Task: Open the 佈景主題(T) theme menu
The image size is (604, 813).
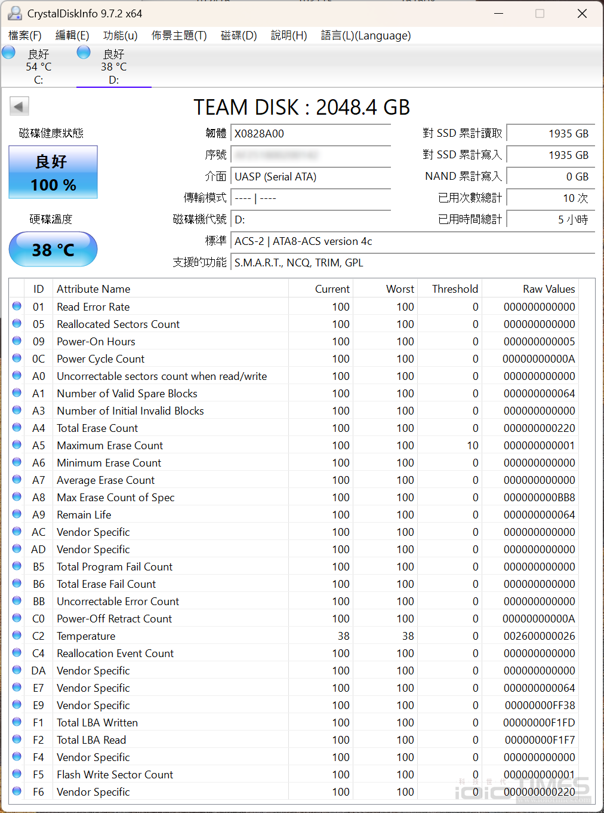Action: (x=178, y=36)
